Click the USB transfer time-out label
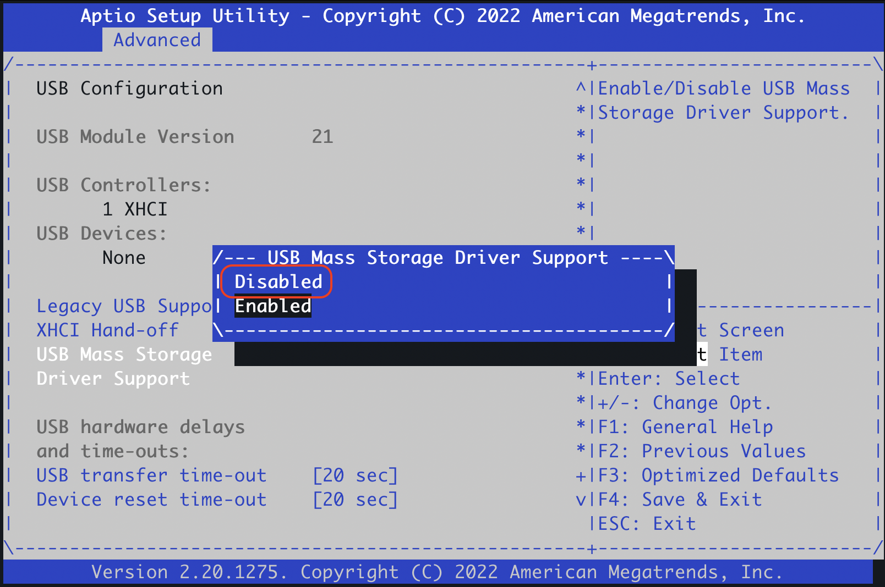This screenshot has width=885, height=587. coord(151,475)
